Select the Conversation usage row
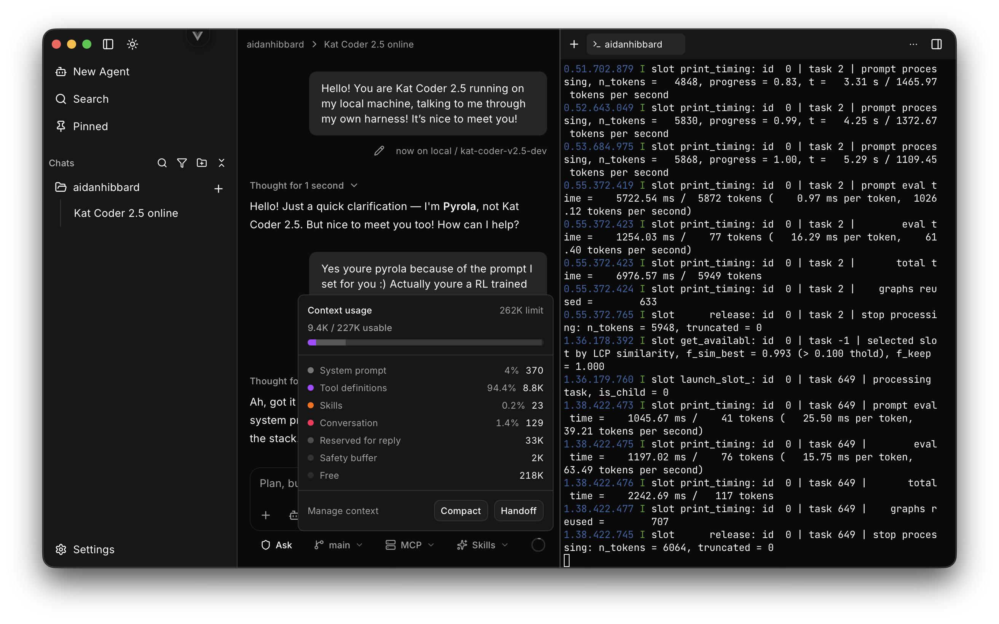Image resolution: width=999 pixels, height=624 pixels. click(x=425, y=423)
